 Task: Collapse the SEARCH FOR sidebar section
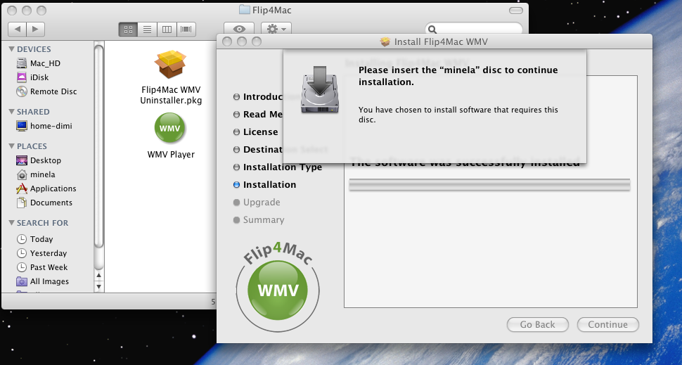12,223
